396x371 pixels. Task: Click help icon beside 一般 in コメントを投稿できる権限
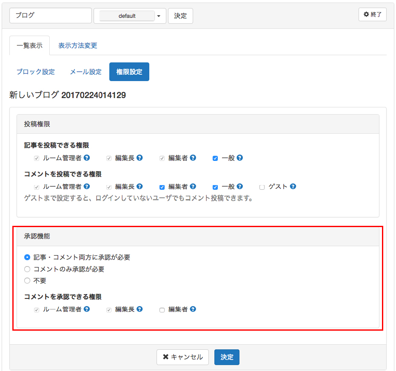[x=239, y=186]
